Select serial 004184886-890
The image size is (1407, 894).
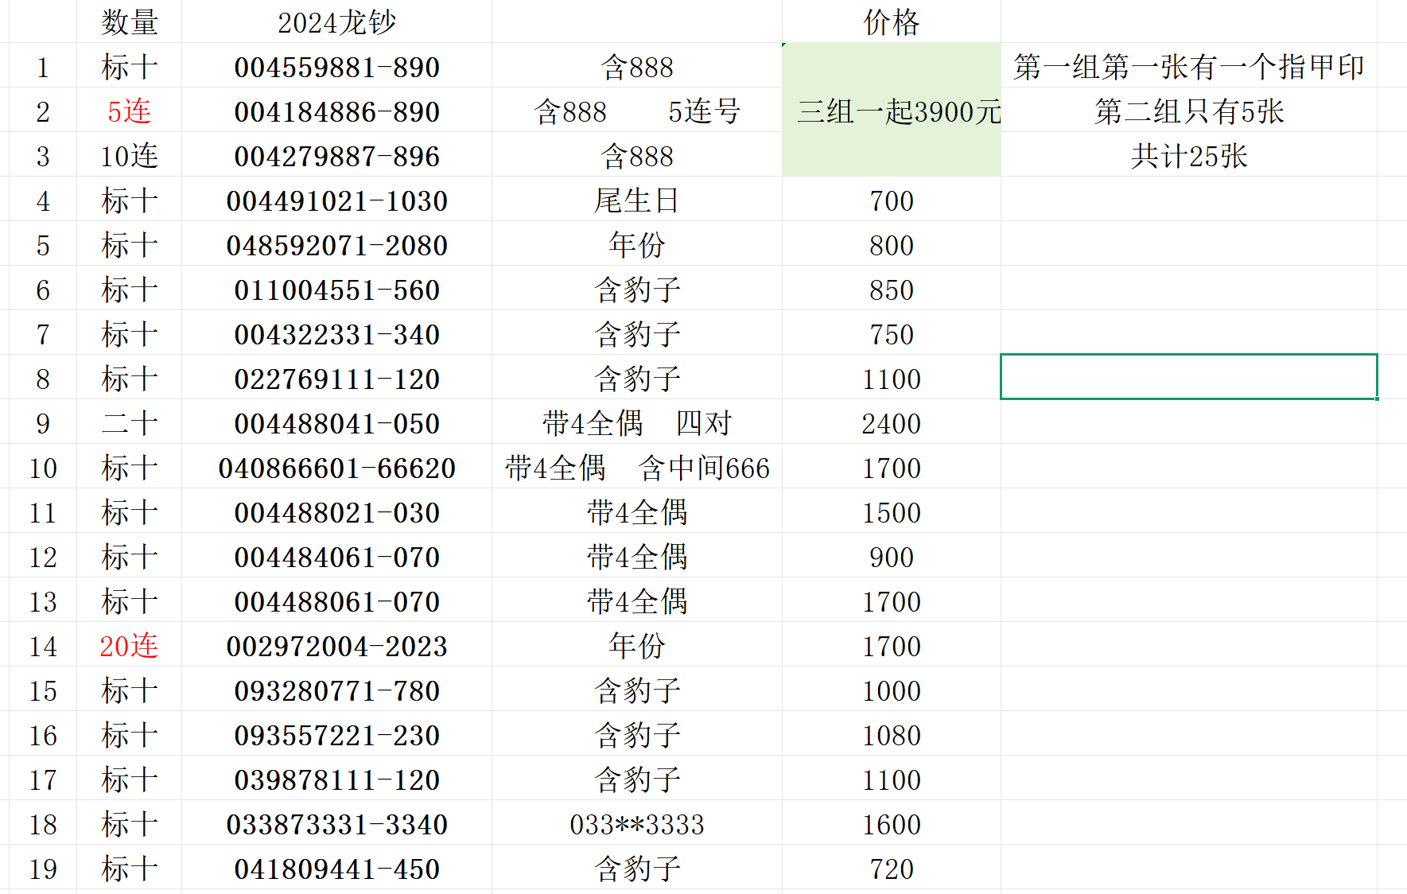point(336,111)
